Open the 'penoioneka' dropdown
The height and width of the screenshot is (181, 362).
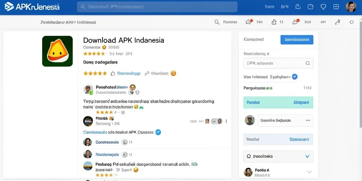coord(278,156)
